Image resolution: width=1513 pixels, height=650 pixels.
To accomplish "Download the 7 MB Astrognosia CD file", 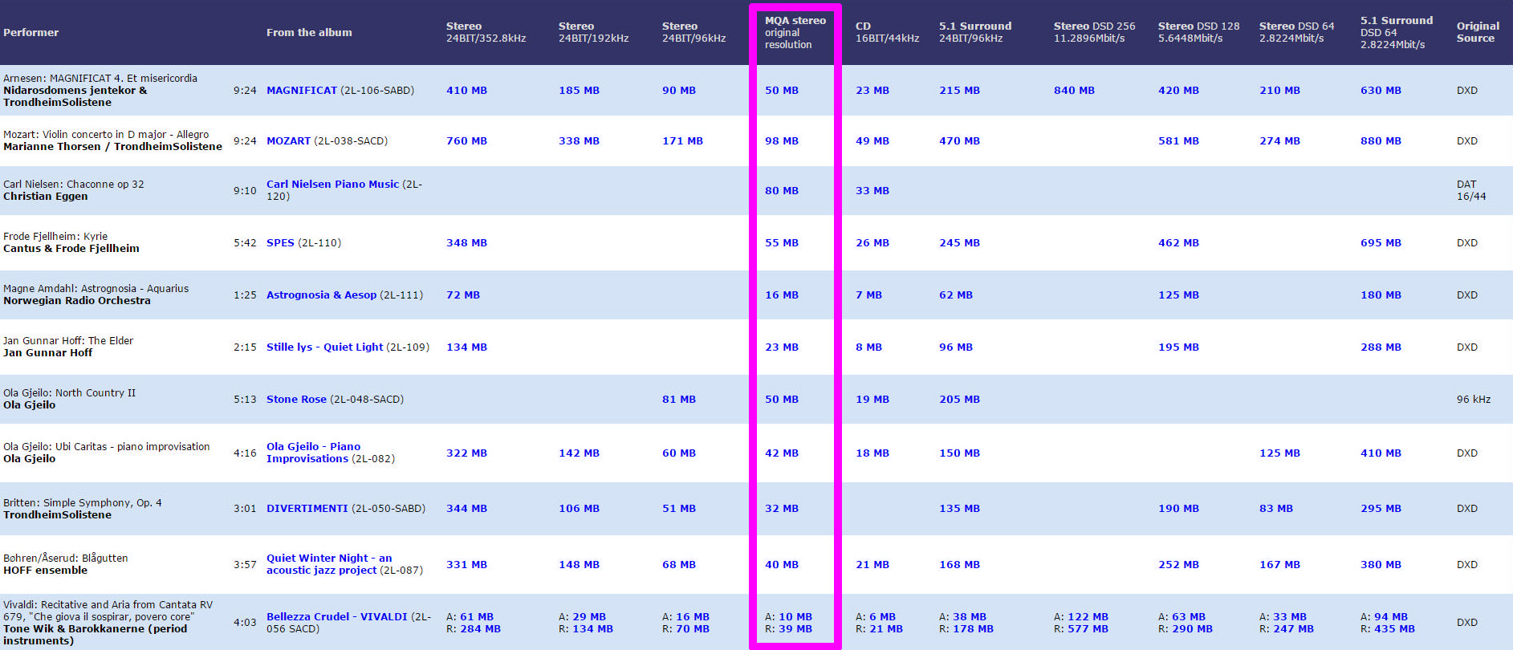I will [868, 295].
